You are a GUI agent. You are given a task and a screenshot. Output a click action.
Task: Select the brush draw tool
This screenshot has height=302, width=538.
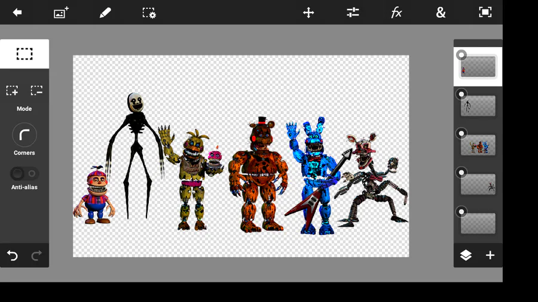105,13
